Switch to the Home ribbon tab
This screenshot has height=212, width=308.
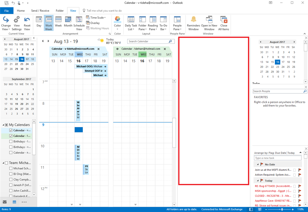(x=21, y=10)
